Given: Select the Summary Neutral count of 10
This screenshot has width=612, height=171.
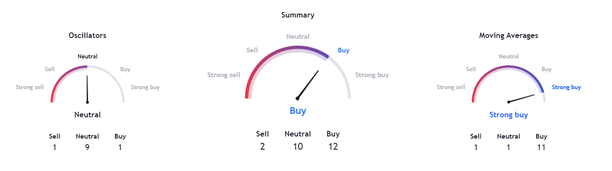Looking at the screenshot, I should point(298,147).
